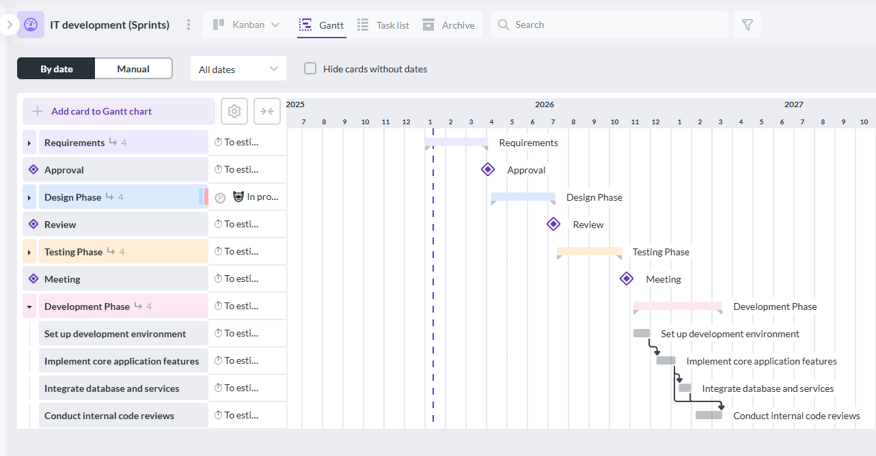Collapse the Development Phase row chevron
The width and height of the screenshot is (876, 456).
pyautogui.click(x=28, y=306)
